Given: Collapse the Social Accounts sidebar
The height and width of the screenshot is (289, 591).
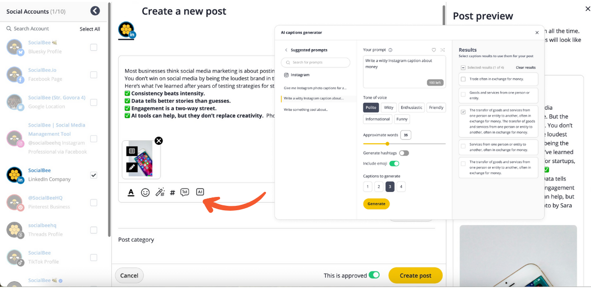Looking at the screenshot, I should coord(95,11).
